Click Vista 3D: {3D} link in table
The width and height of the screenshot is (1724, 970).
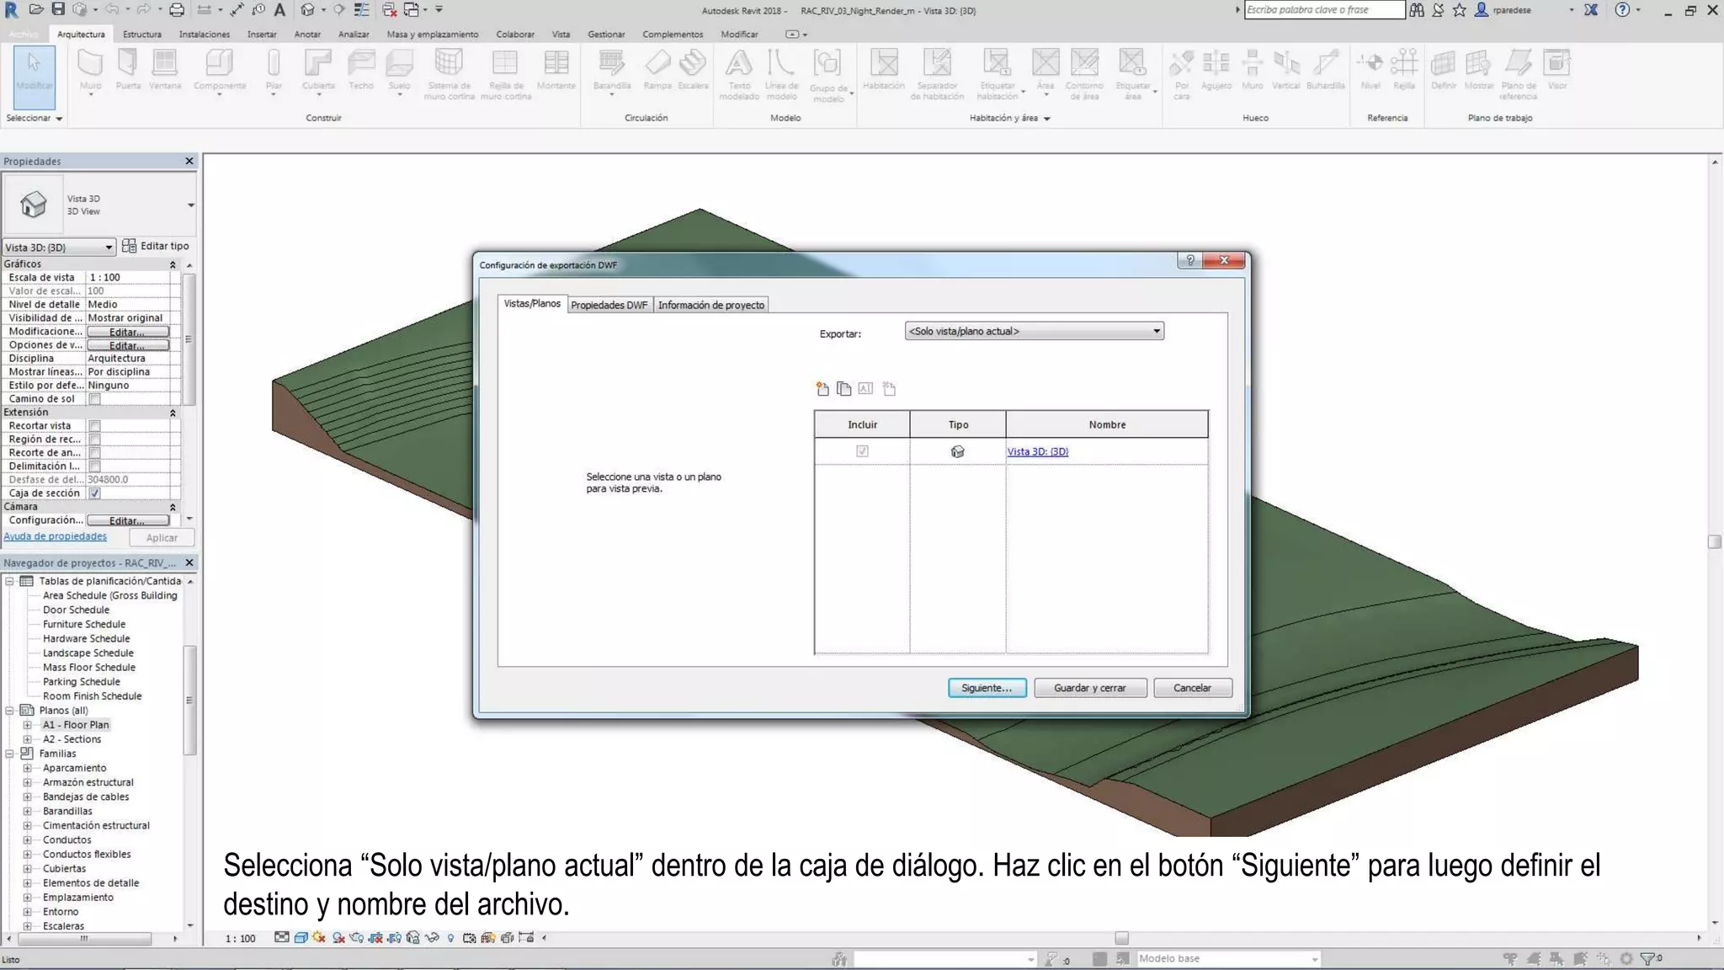(1038, 451)
